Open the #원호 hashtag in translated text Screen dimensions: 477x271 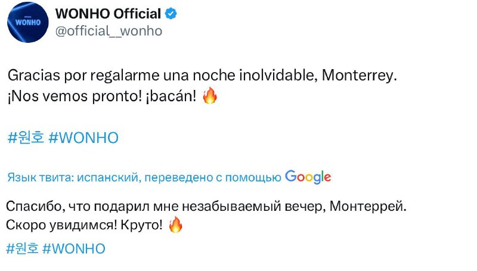22,248
